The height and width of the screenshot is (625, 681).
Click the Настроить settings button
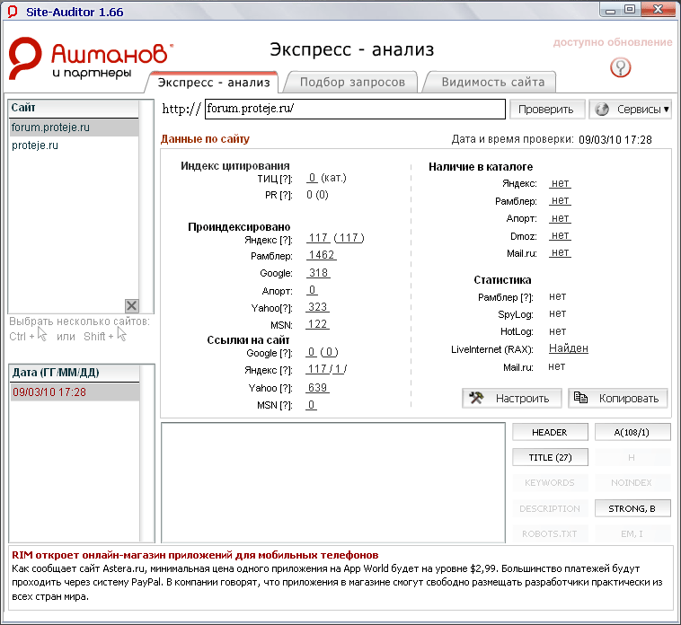[x=512, y=398]
